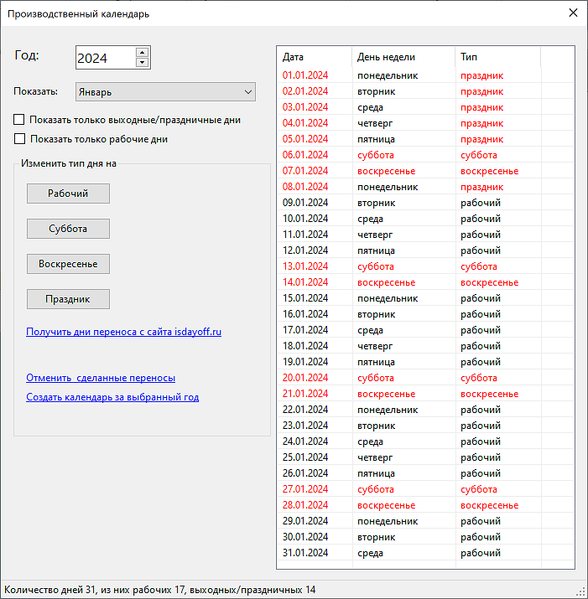This screenshot has width=588, height=599.
Task: Select the 26.01.2024 entry
Action: coord(425,473)
